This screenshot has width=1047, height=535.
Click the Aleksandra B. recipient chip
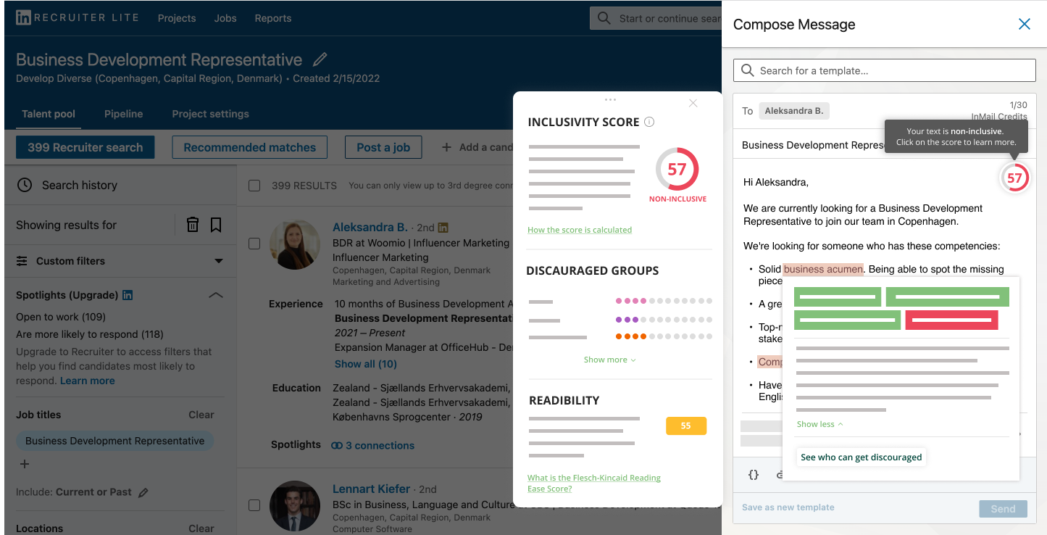pyautogui.click(x=794, y=111)
